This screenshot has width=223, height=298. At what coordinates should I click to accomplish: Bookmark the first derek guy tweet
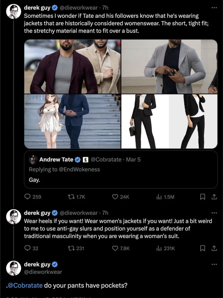pyautogui.click(x=203, y=197)
